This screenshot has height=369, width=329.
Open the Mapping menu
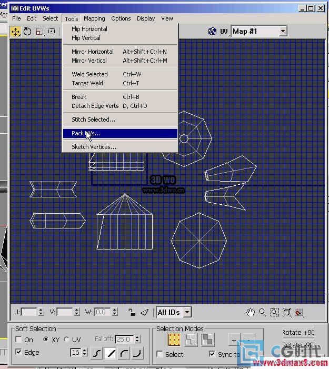[94, 18]
